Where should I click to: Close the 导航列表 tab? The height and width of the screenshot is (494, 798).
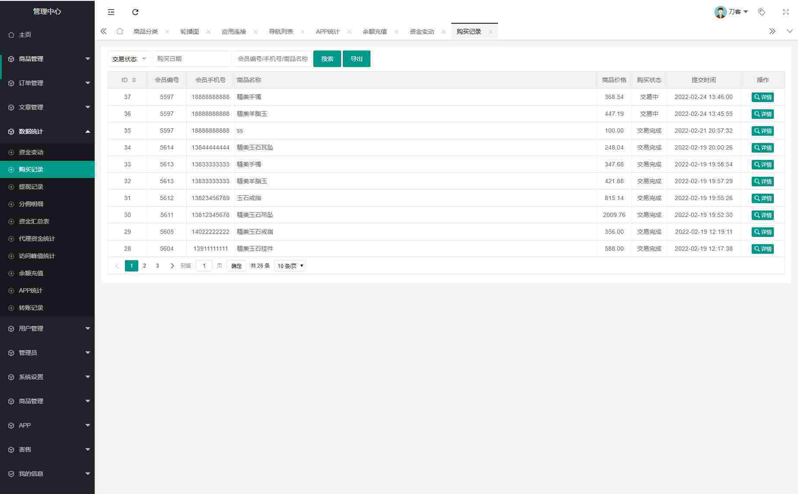pyautogui.click(x=303, y=32)
